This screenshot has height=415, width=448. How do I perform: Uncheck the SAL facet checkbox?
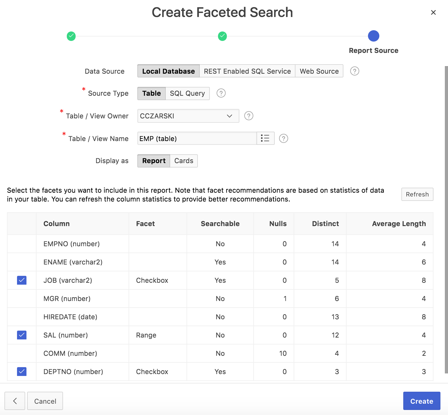[x=21, y=335]
